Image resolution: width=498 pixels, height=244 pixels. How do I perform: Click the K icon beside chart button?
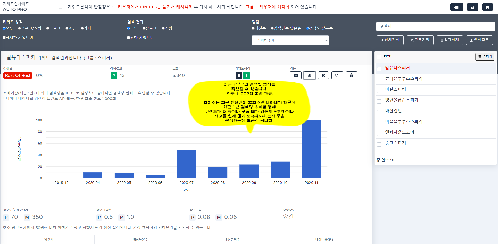(x=323, y=76)
